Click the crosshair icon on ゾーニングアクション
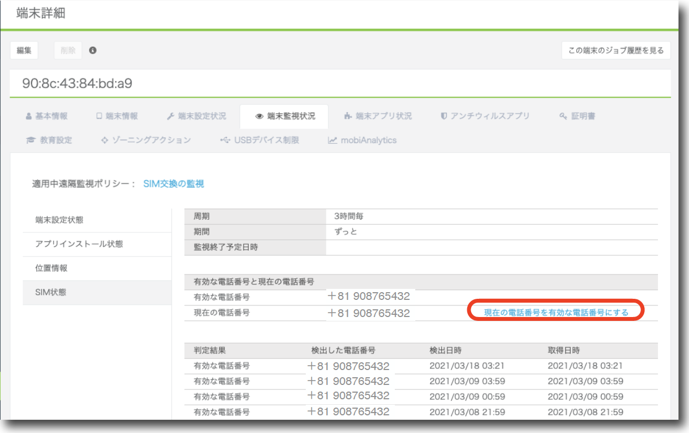The height and width of the screenshot is (433, 689). tap(104, 140)
